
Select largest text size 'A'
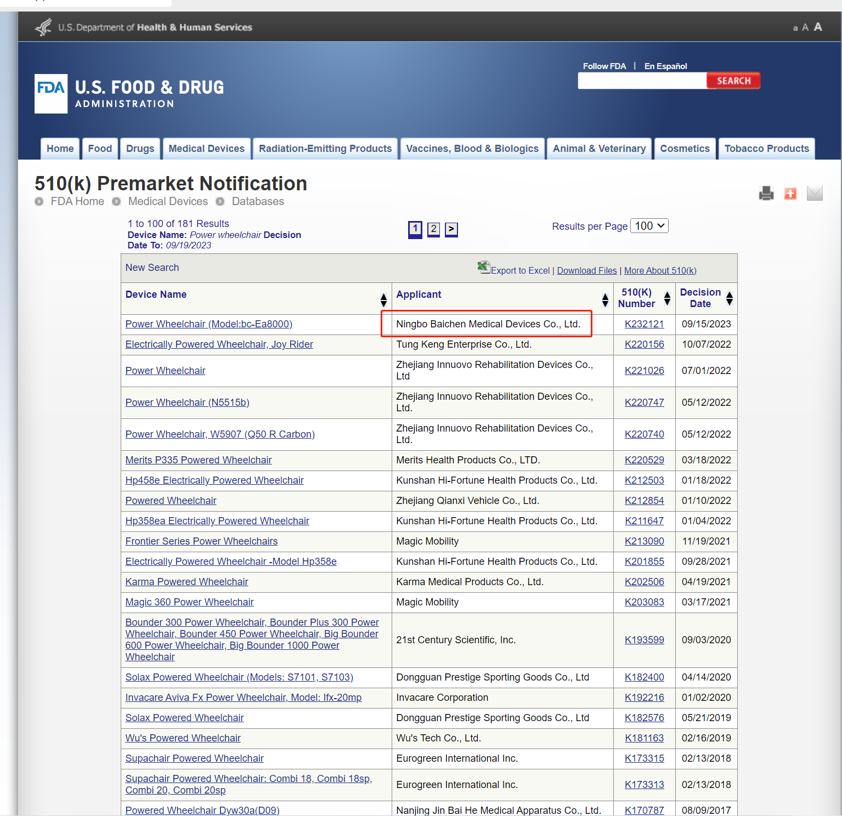click(x=818, y=26)
